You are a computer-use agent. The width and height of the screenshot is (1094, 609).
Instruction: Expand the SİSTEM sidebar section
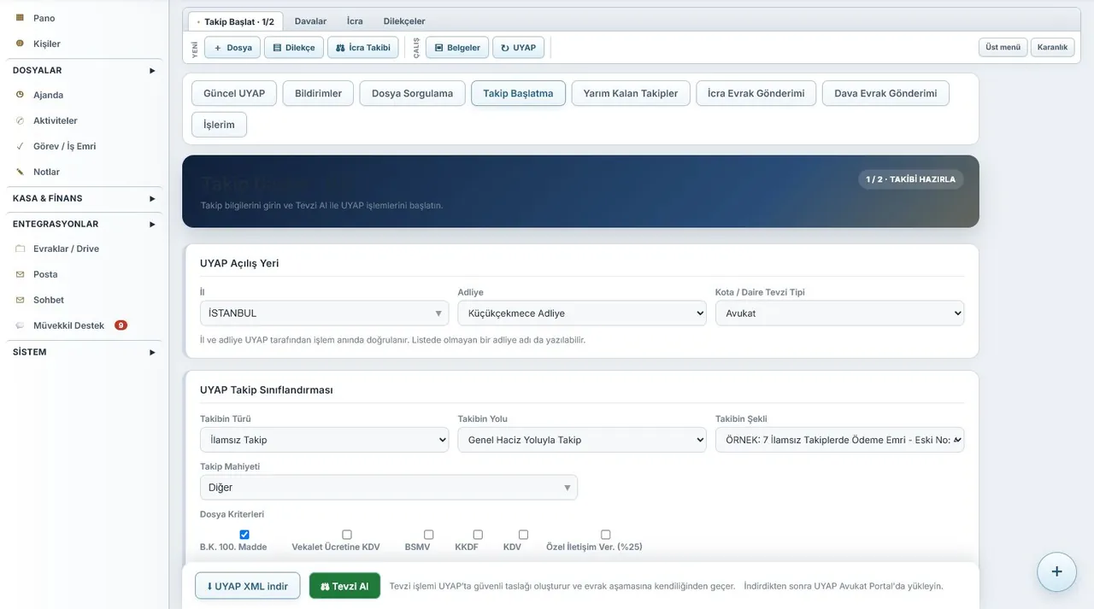(84, 352)
